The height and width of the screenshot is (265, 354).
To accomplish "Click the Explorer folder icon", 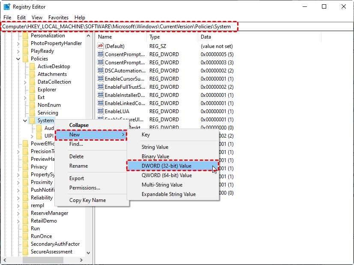I will [x=32, y=90].
